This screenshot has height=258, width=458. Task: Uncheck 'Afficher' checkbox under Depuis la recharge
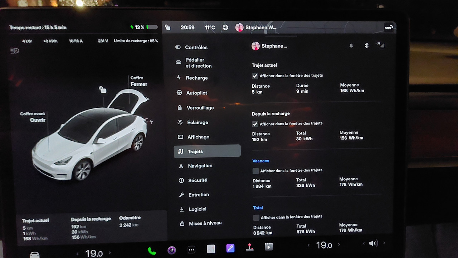255,124
